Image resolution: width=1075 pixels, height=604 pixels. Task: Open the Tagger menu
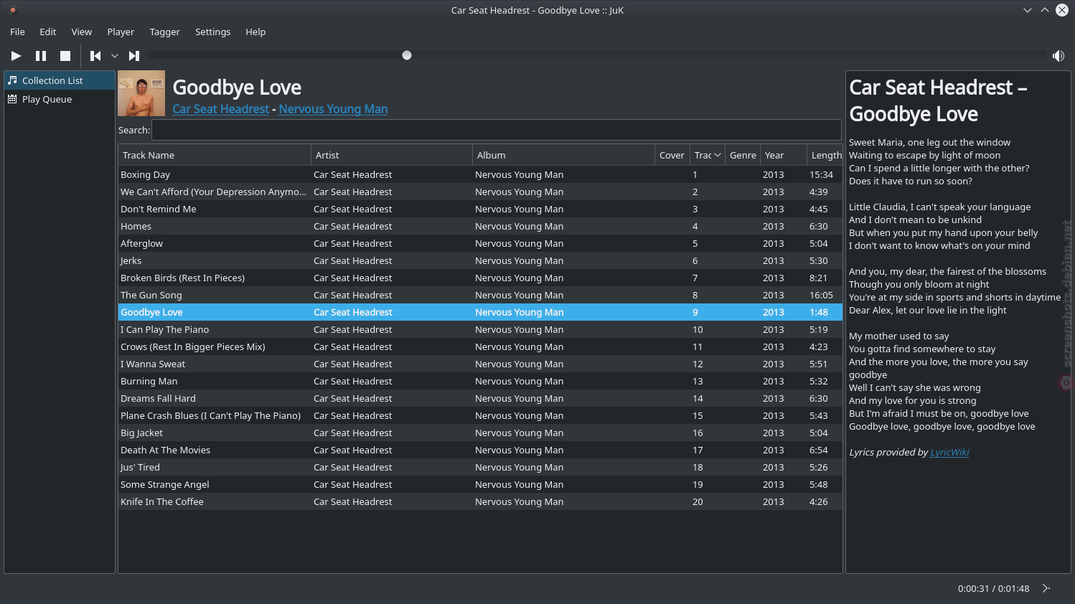click(164, 32)
